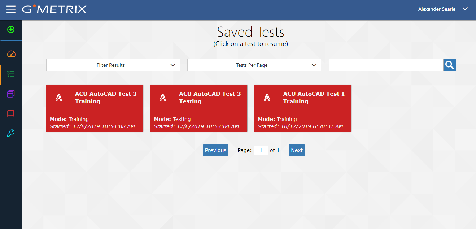Open the purple stacked windows icon
476x229 pixels.
click(x=11, y=94)
